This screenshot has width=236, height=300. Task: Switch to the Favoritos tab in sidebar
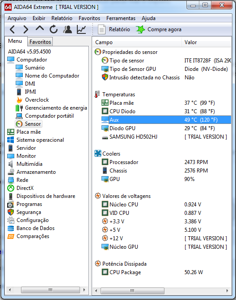(40, 42)
